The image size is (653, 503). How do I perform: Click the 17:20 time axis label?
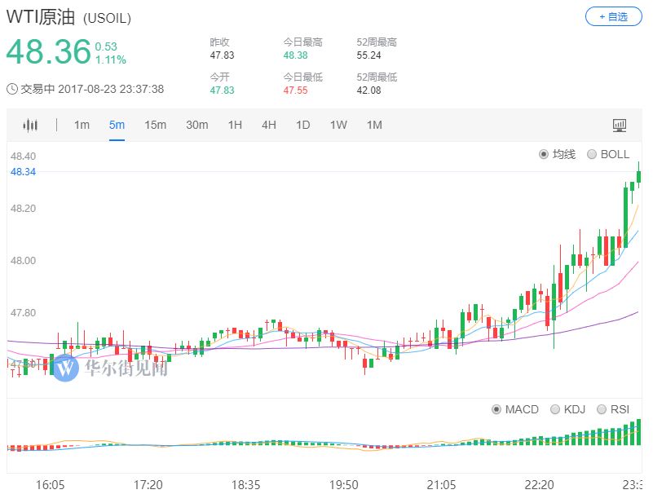point(148,485)
